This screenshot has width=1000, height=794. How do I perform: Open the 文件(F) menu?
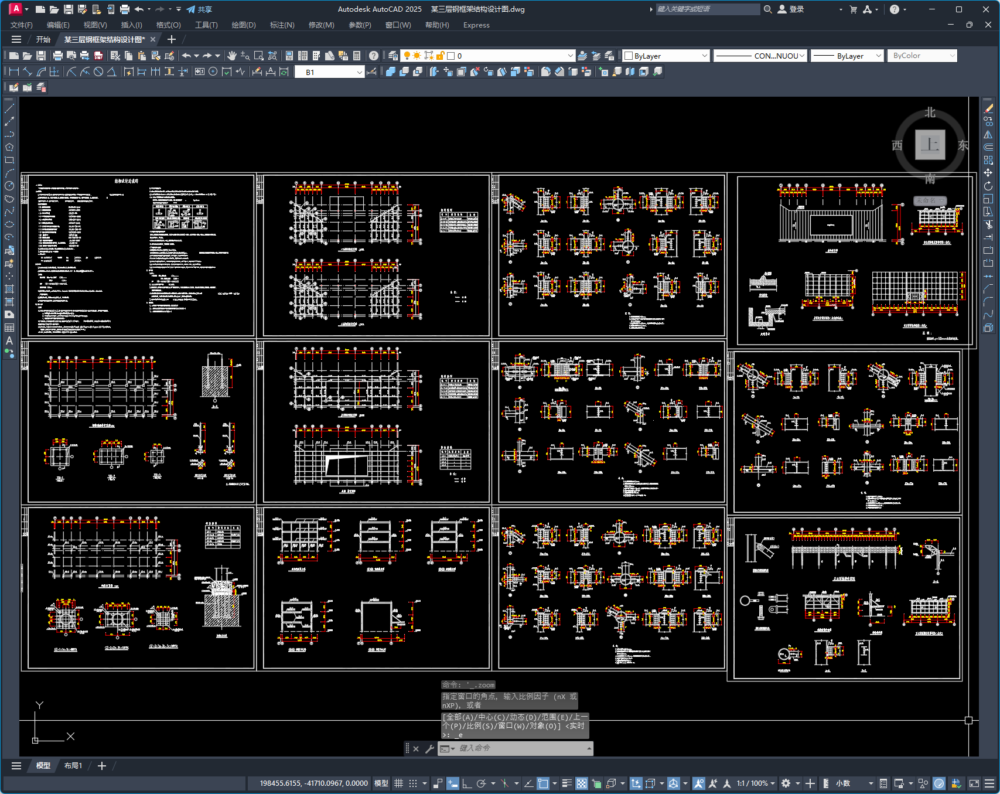[x=22, y=25]
